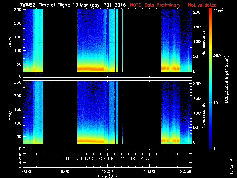
Task: Click the thin cyan vertical line in Toward panel
Action: 123,40
